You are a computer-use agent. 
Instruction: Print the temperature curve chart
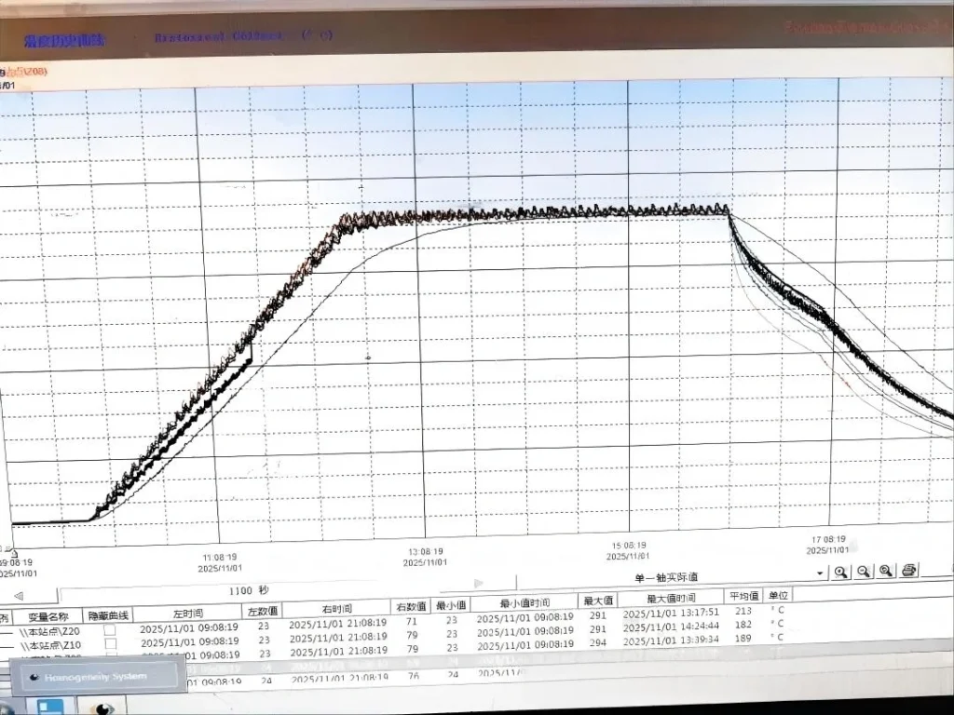pos(910,571)
